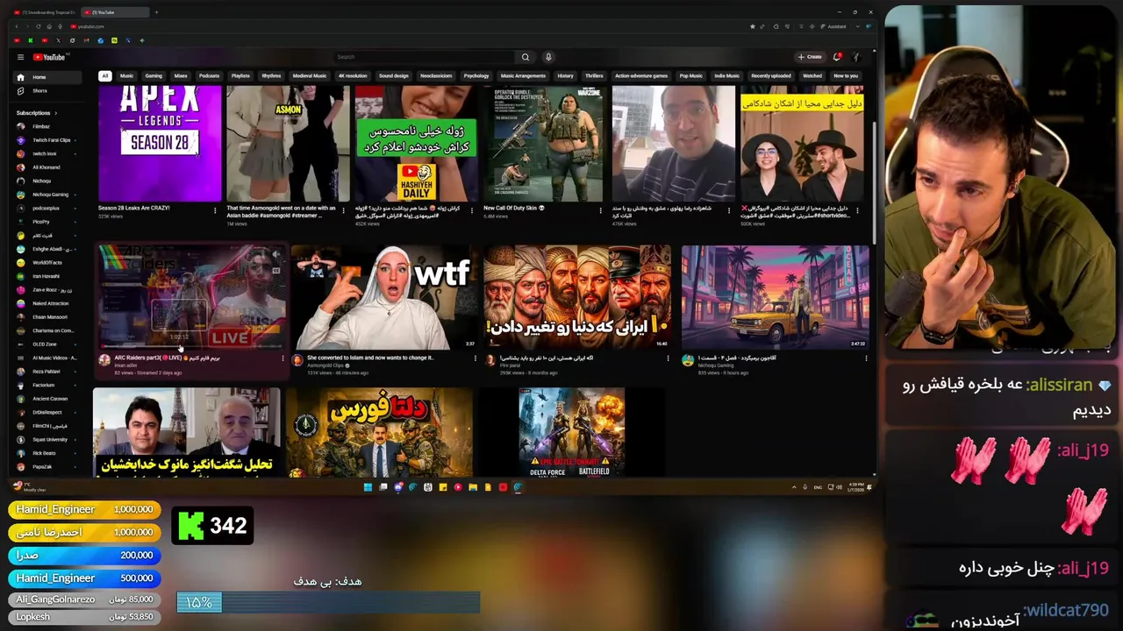Viewport: 1123px width, 631px height.
Task: Open the wtf converted to Islam thumbnail
Action: point(383,298)
